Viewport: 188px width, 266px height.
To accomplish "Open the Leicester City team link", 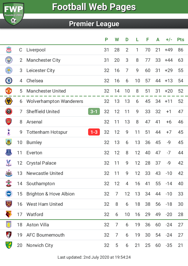I will [41, 71].
